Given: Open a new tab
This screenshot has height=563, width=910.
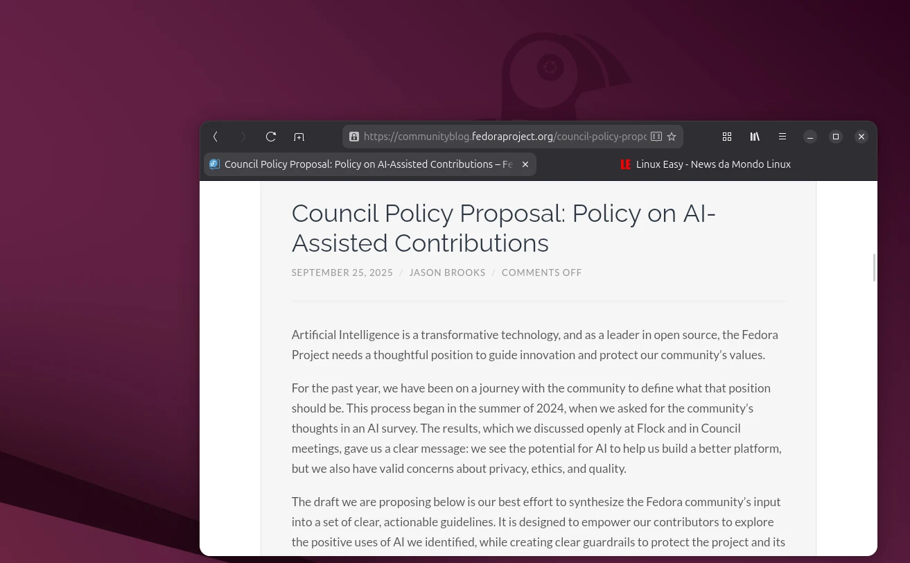Looking at the screenshot, I should 299,137.
